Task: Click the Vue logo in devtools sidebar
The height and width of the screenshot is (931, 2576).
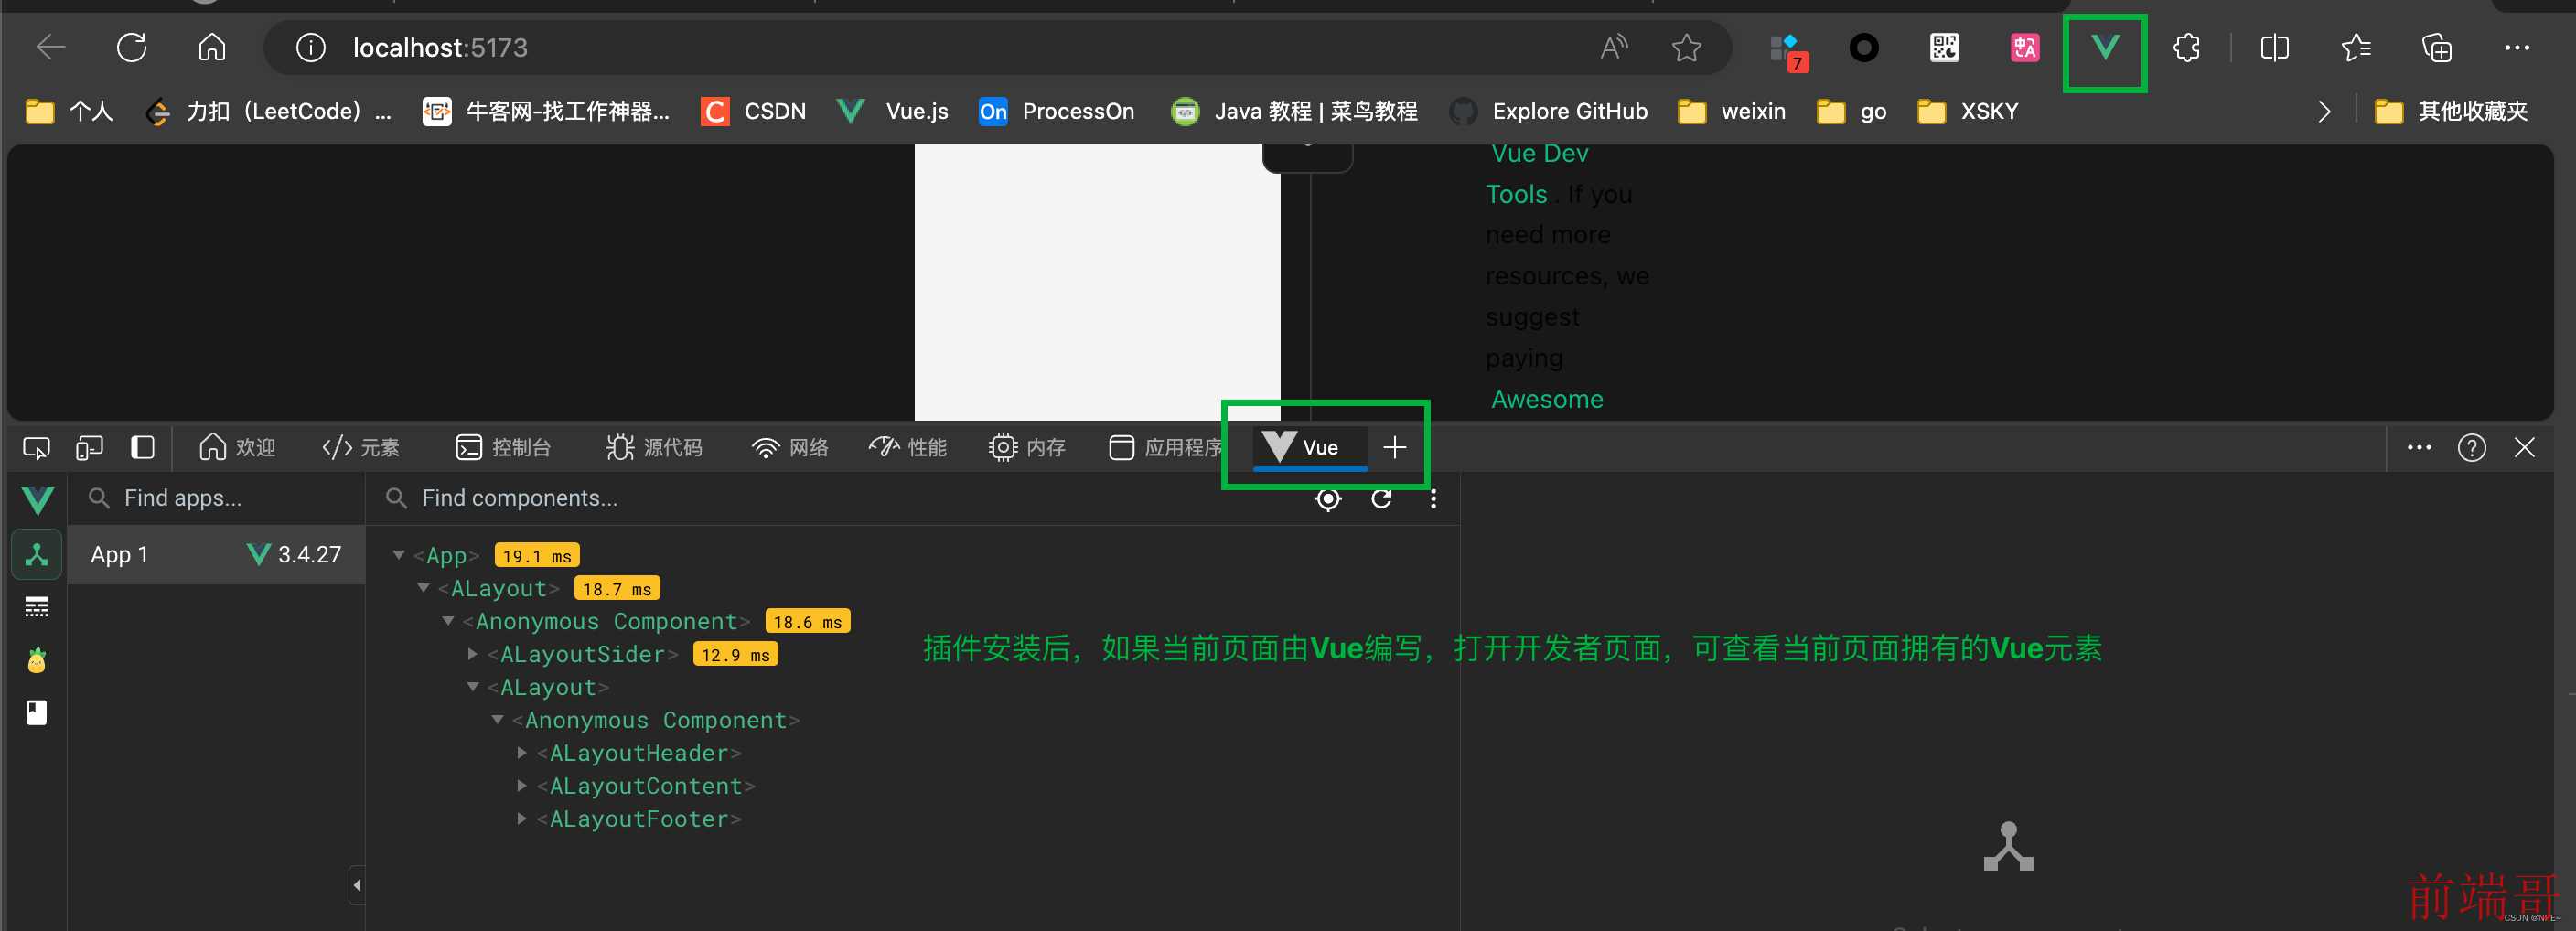Action: 37,499
